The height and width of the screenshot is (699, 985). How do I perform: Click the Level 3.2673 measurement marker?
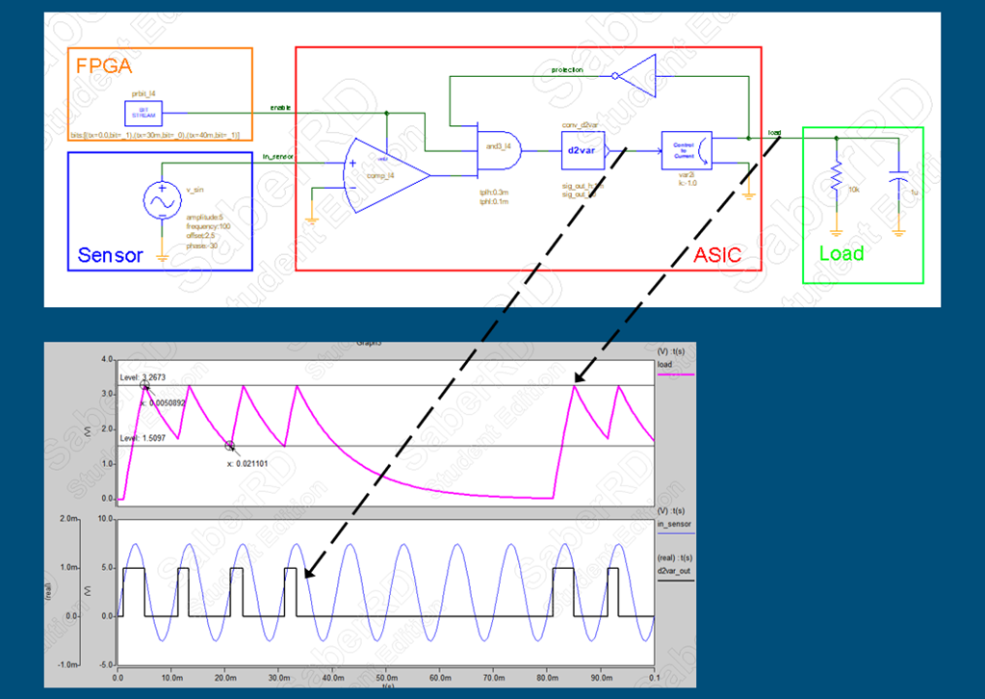point(144,385)
